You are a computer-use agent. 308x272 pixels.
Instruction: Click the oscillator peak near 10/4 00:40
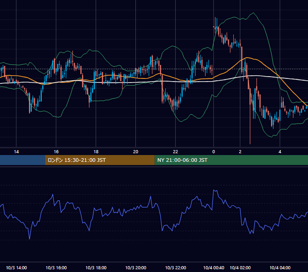(214, 190)
